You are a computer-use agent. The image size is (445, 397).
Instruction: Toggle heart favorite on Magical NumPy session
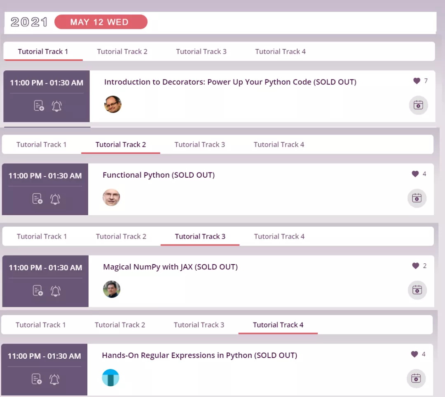pyautogui.click(x=415, y=266)
